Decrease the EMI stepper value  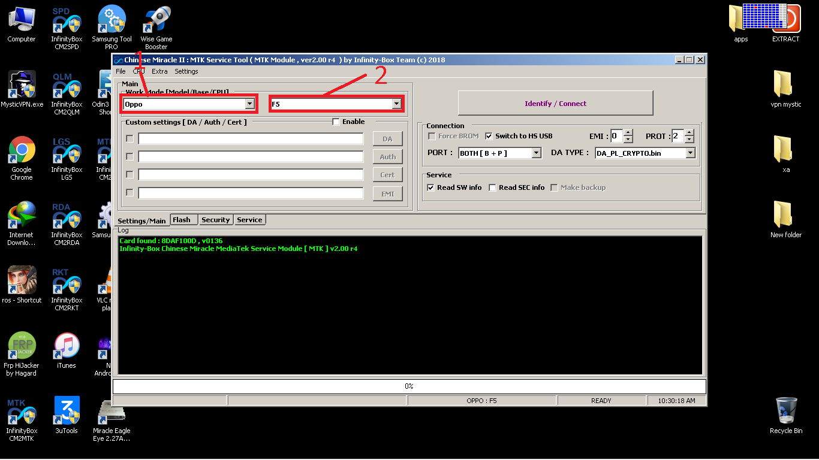(628, 139)
